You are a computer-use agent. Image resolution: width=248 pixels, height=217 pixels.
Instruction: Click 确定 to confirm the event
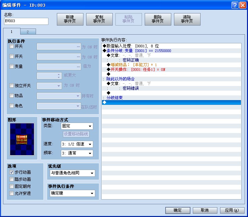(178, 210)
